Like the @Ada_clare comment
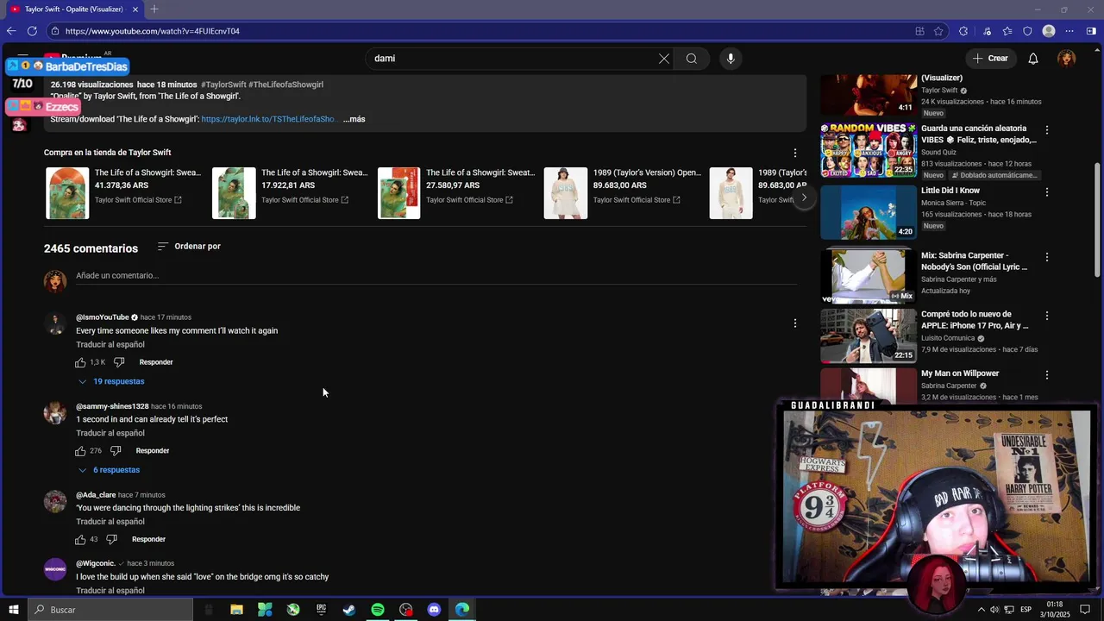 [x=81, y=539]
